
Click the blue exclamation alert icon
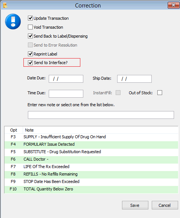(x=13, y=22)
